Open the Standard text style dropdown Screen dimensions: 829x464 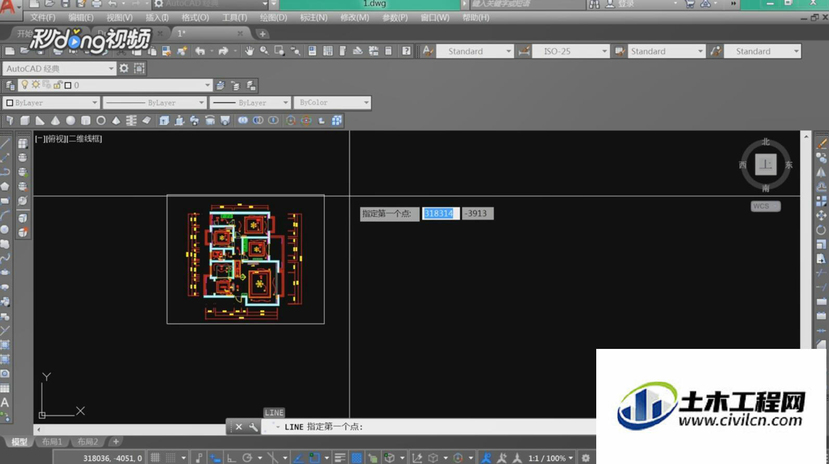[x=475, y=51]
